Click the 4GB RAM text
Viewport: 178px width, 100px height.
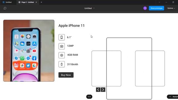73,55
